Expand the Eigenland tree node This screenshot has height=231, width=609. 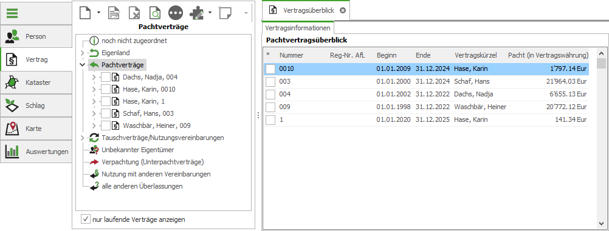click(x=82, y=53)
